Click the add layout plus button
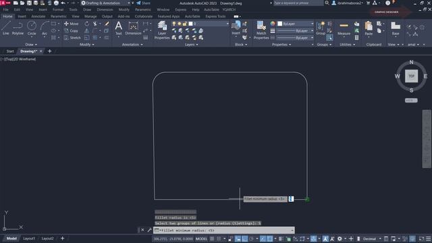 (63, 238)
